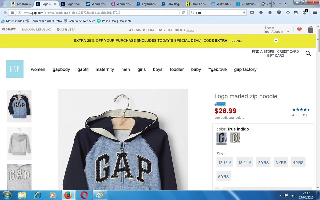Open the extension icon with badge 5
The height and width of the screenshot is (200, 320).
(x=305, y=12)
